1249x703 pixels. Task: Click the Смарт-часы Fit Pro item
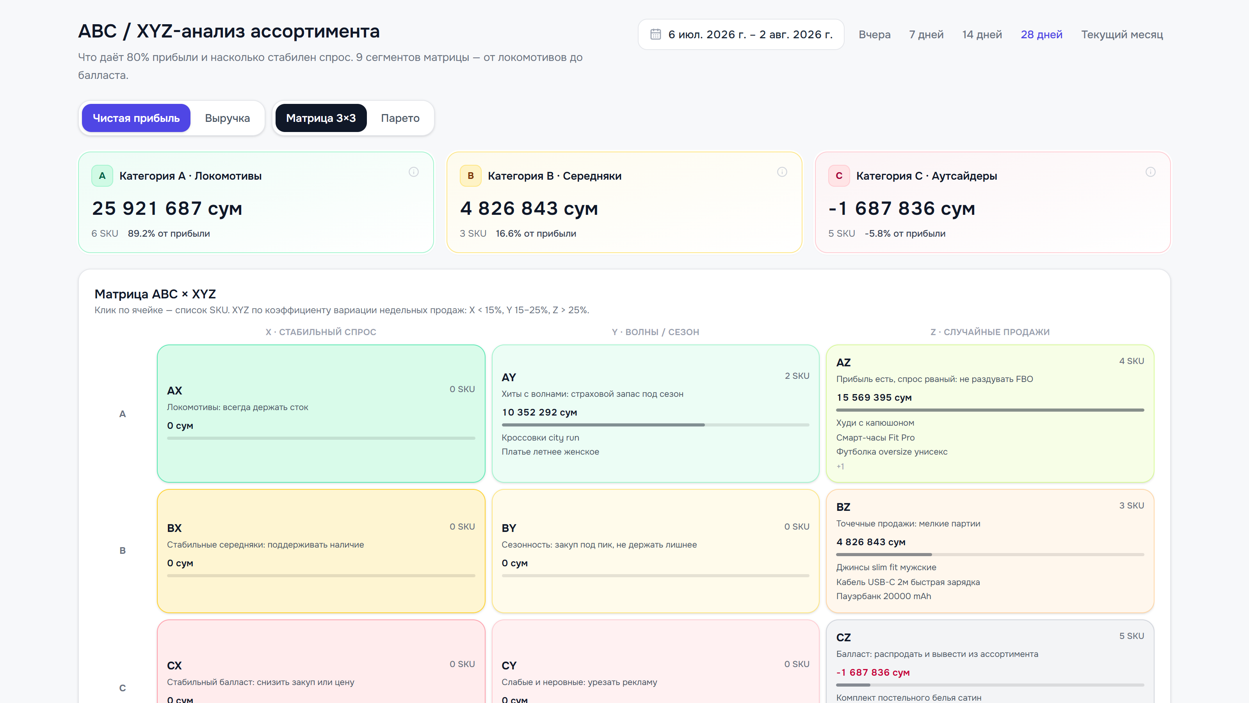point(875,437)
